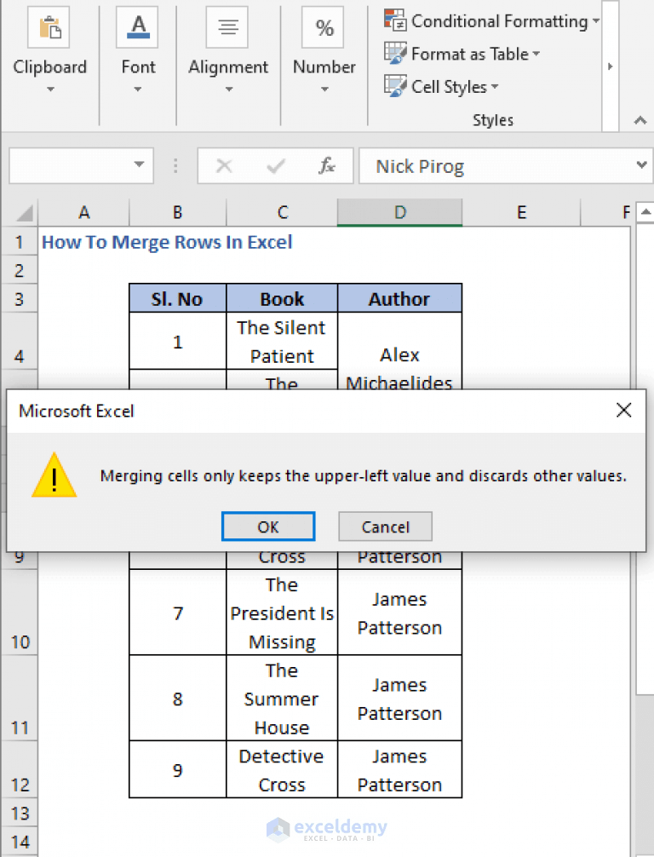Click the "How To Merge Rows In Excel" title cell
654x857 pixels.
(x=167, y=242)
